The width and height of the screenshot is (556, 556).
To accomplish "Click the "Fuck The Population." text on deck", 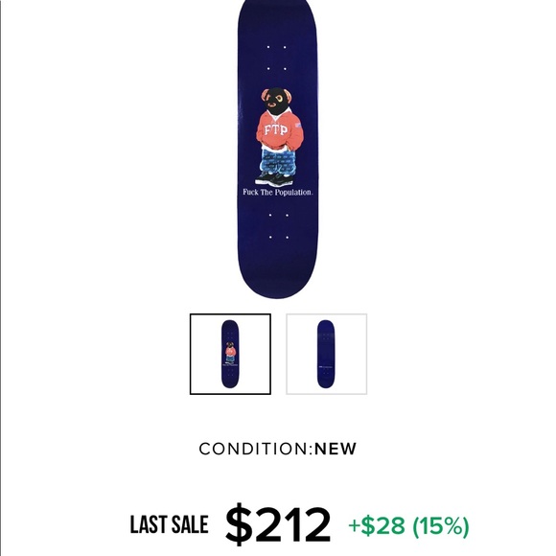I will point(278,193).
